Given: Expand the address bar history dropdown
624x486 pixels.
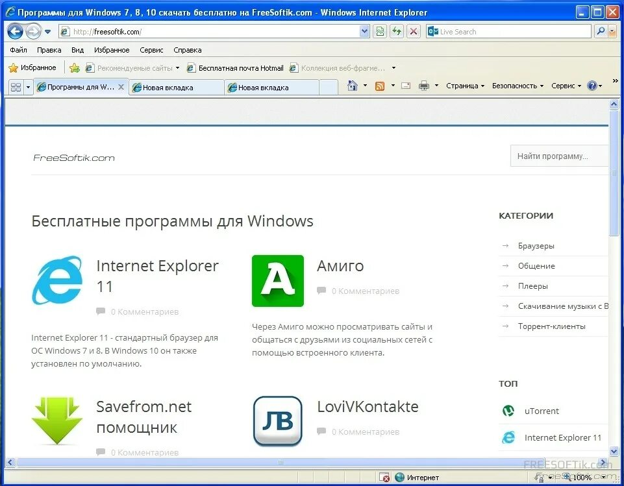Looking at the screenshot, I should pos(364,31).
